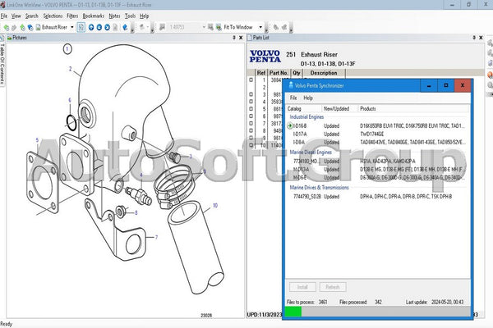Click the blue globe home icon

(x=30, y=27)
